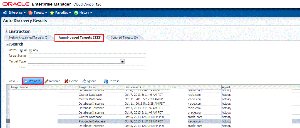
Task: Click the Enterprise menu icon
Action: (5, 12)
